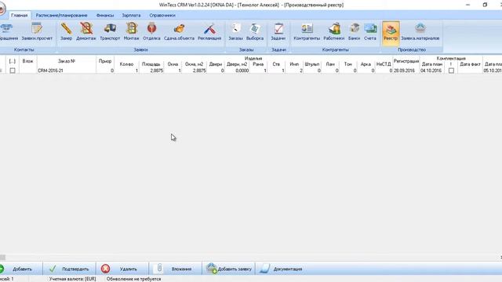This screenshot has width=502, height=282.
Task: Click the Штульп column header
Action: pyautogui.click(x=312, y=64)
